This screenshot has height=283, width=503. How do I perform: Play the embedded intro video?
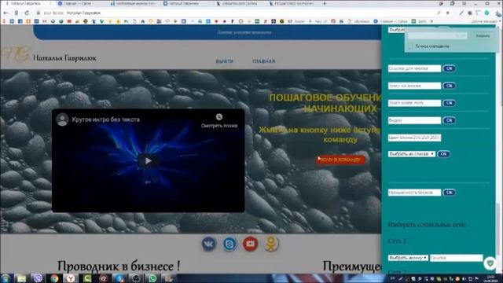148,160
